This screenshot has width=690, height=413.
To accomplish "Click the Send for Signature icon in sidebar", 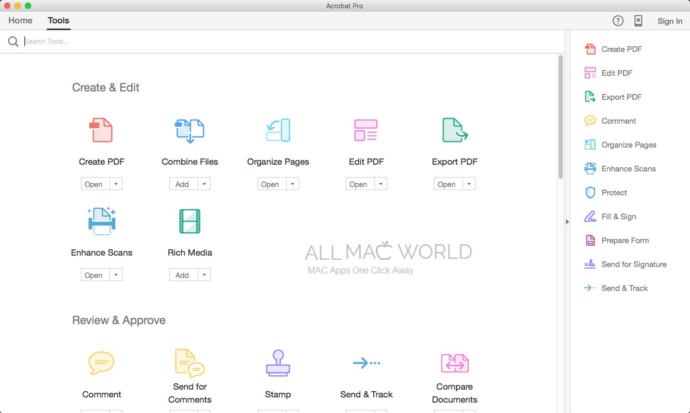I will click(x=590, y=264).
